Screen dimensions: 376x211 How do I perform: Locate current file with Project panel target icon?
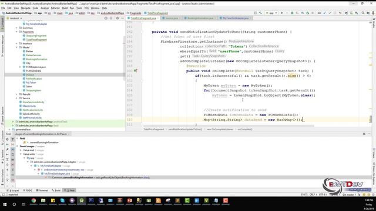[106, 18]
